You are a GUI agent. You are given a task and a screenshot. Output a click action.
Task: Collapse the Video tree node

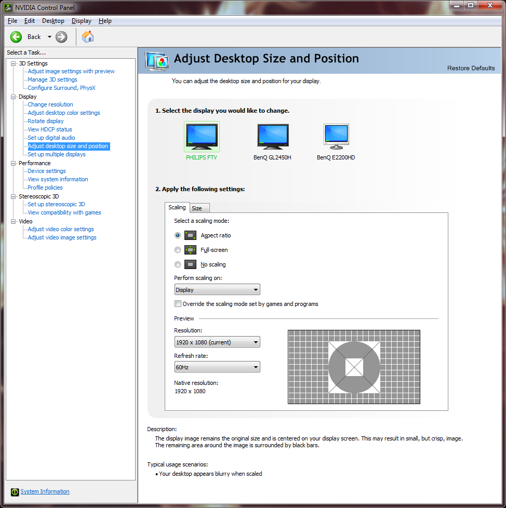click(14, 221)
